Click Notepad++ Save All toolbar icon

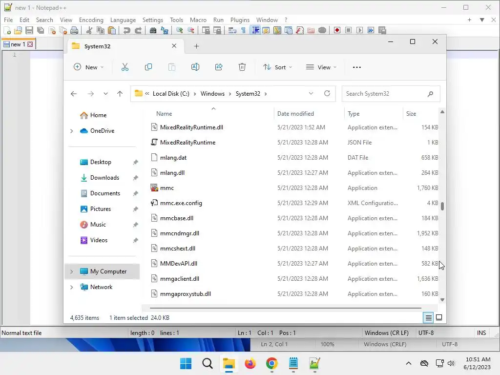(41, 30)
